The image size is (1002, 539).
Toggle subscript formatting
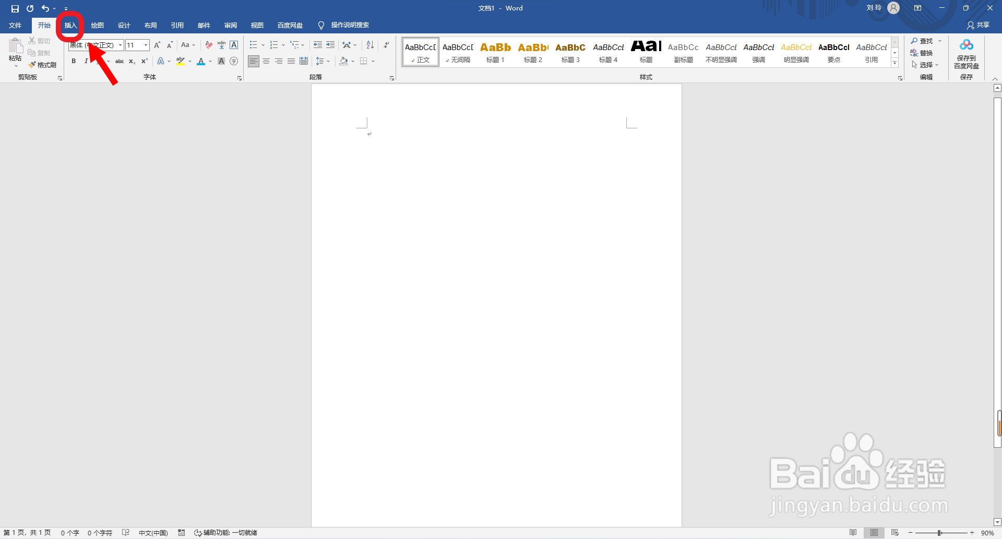(x=132, y=61)
